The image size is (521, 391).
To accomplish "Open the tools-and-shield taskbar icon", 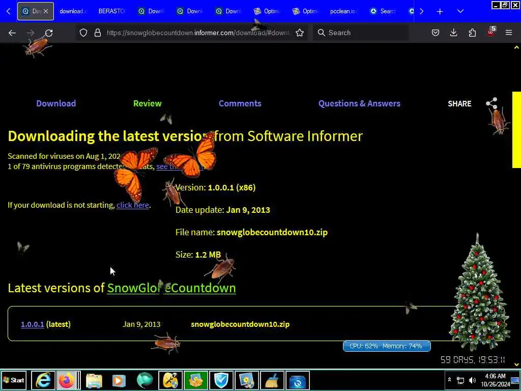I will pos(170,380).
